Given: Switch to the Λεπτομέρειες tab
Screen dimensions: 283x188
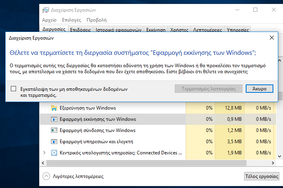Looking at the screenshot, I should 208,30.
